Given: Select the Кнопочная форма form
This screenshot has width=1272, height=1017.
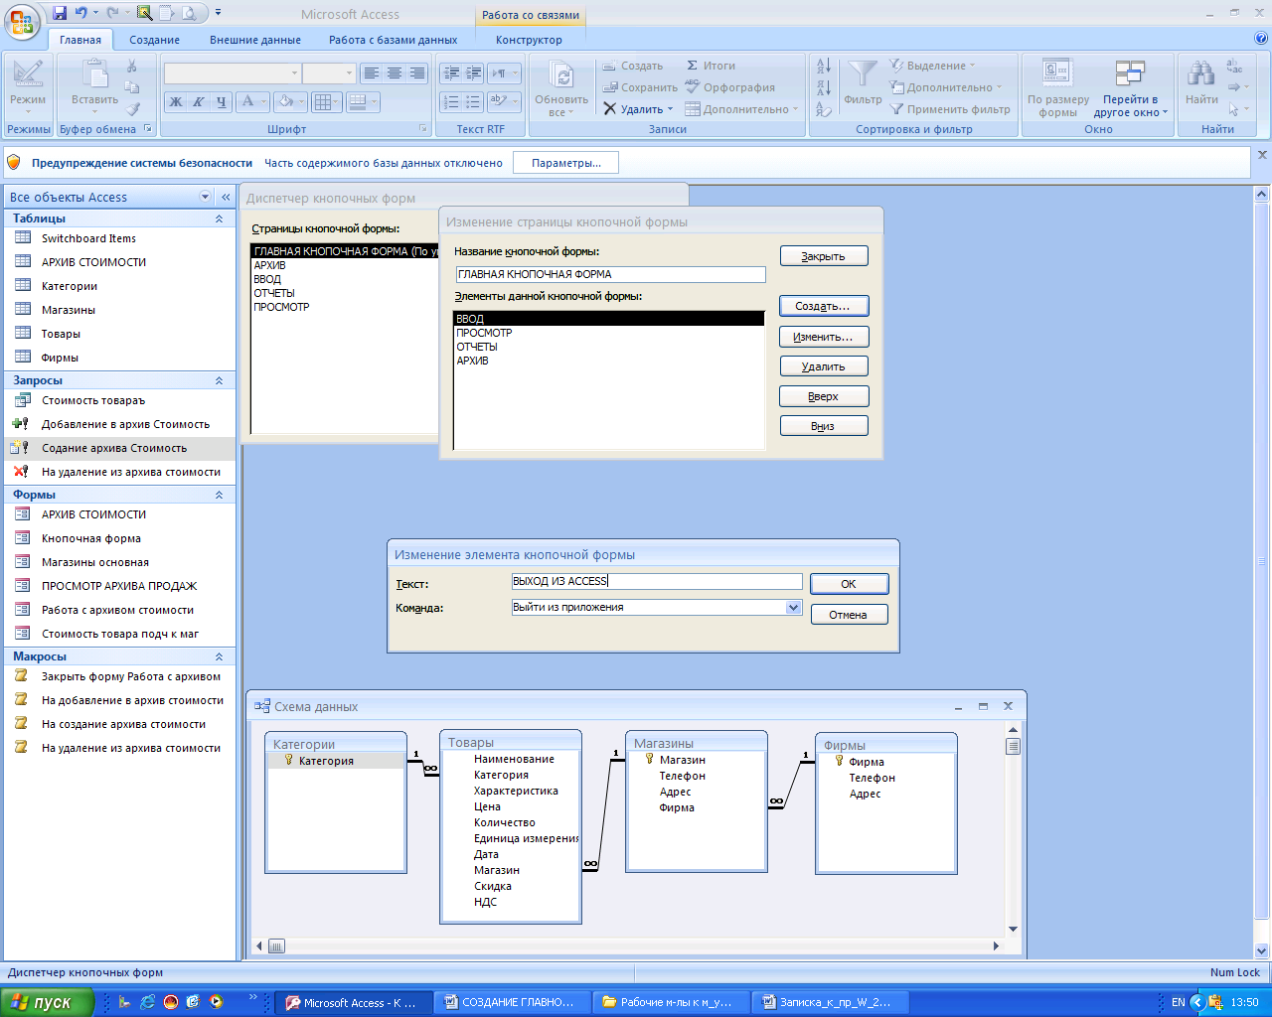Looking at the screenshot, I should pyautogui.click(x=119, y=538).
